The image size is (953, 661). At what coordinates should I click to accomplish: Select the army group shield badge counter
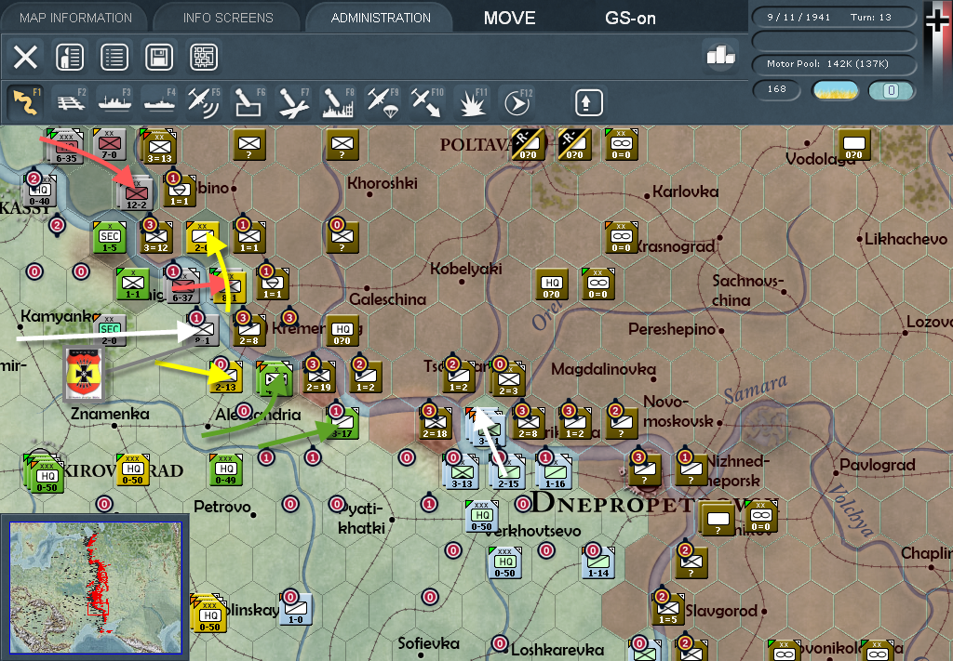pos(85,374)
